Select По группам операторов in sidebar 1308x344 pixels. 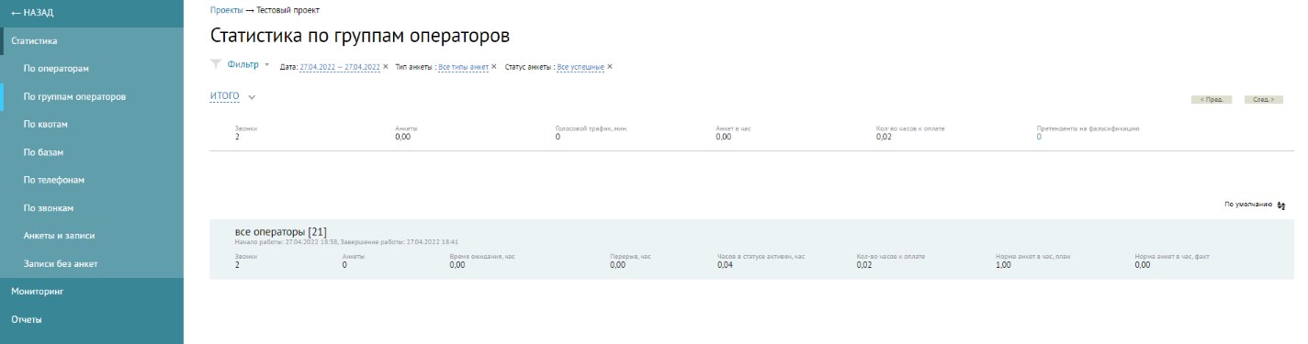point(92,96)
